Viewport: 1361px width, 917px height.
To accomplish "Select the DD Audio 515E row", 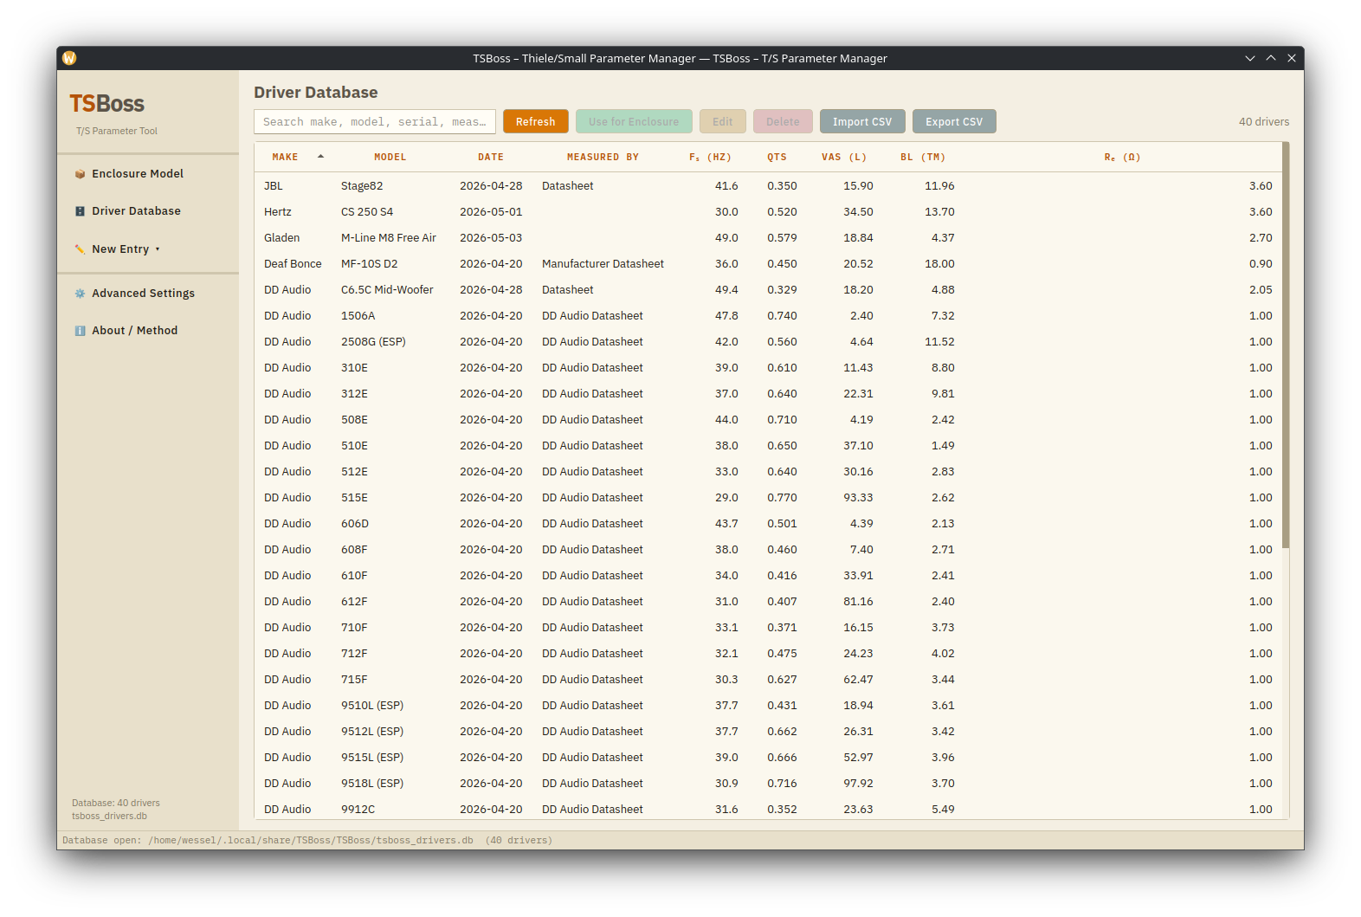I will (768, 498).
